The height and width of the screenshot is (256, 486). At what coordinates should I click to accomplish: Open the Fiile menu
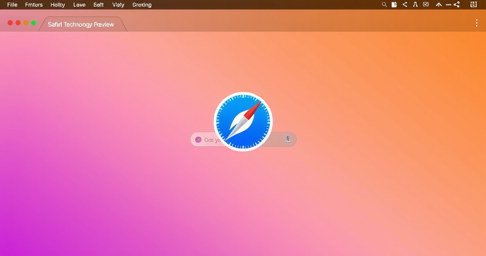click(x=12, y=5)
